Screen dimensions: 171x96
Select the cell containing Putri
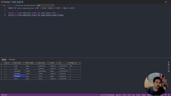coord(19,79)
